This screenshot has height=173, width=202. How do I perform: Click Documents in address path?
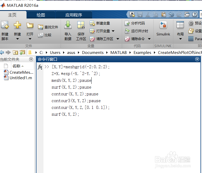(x=93, y=52)
